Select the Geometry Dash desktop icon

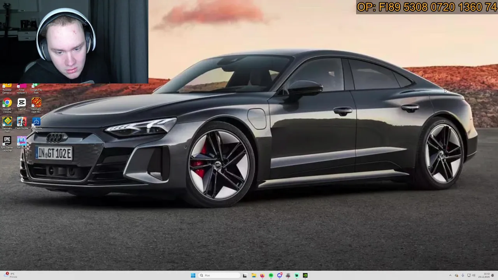[x=7, y=124]
